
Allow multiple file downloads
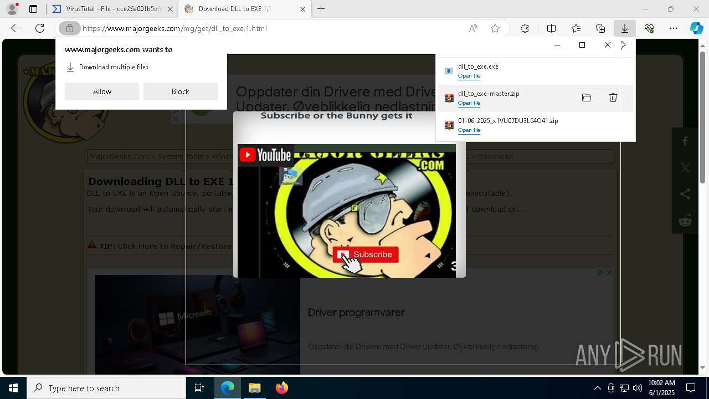click(x=102, y=91)
